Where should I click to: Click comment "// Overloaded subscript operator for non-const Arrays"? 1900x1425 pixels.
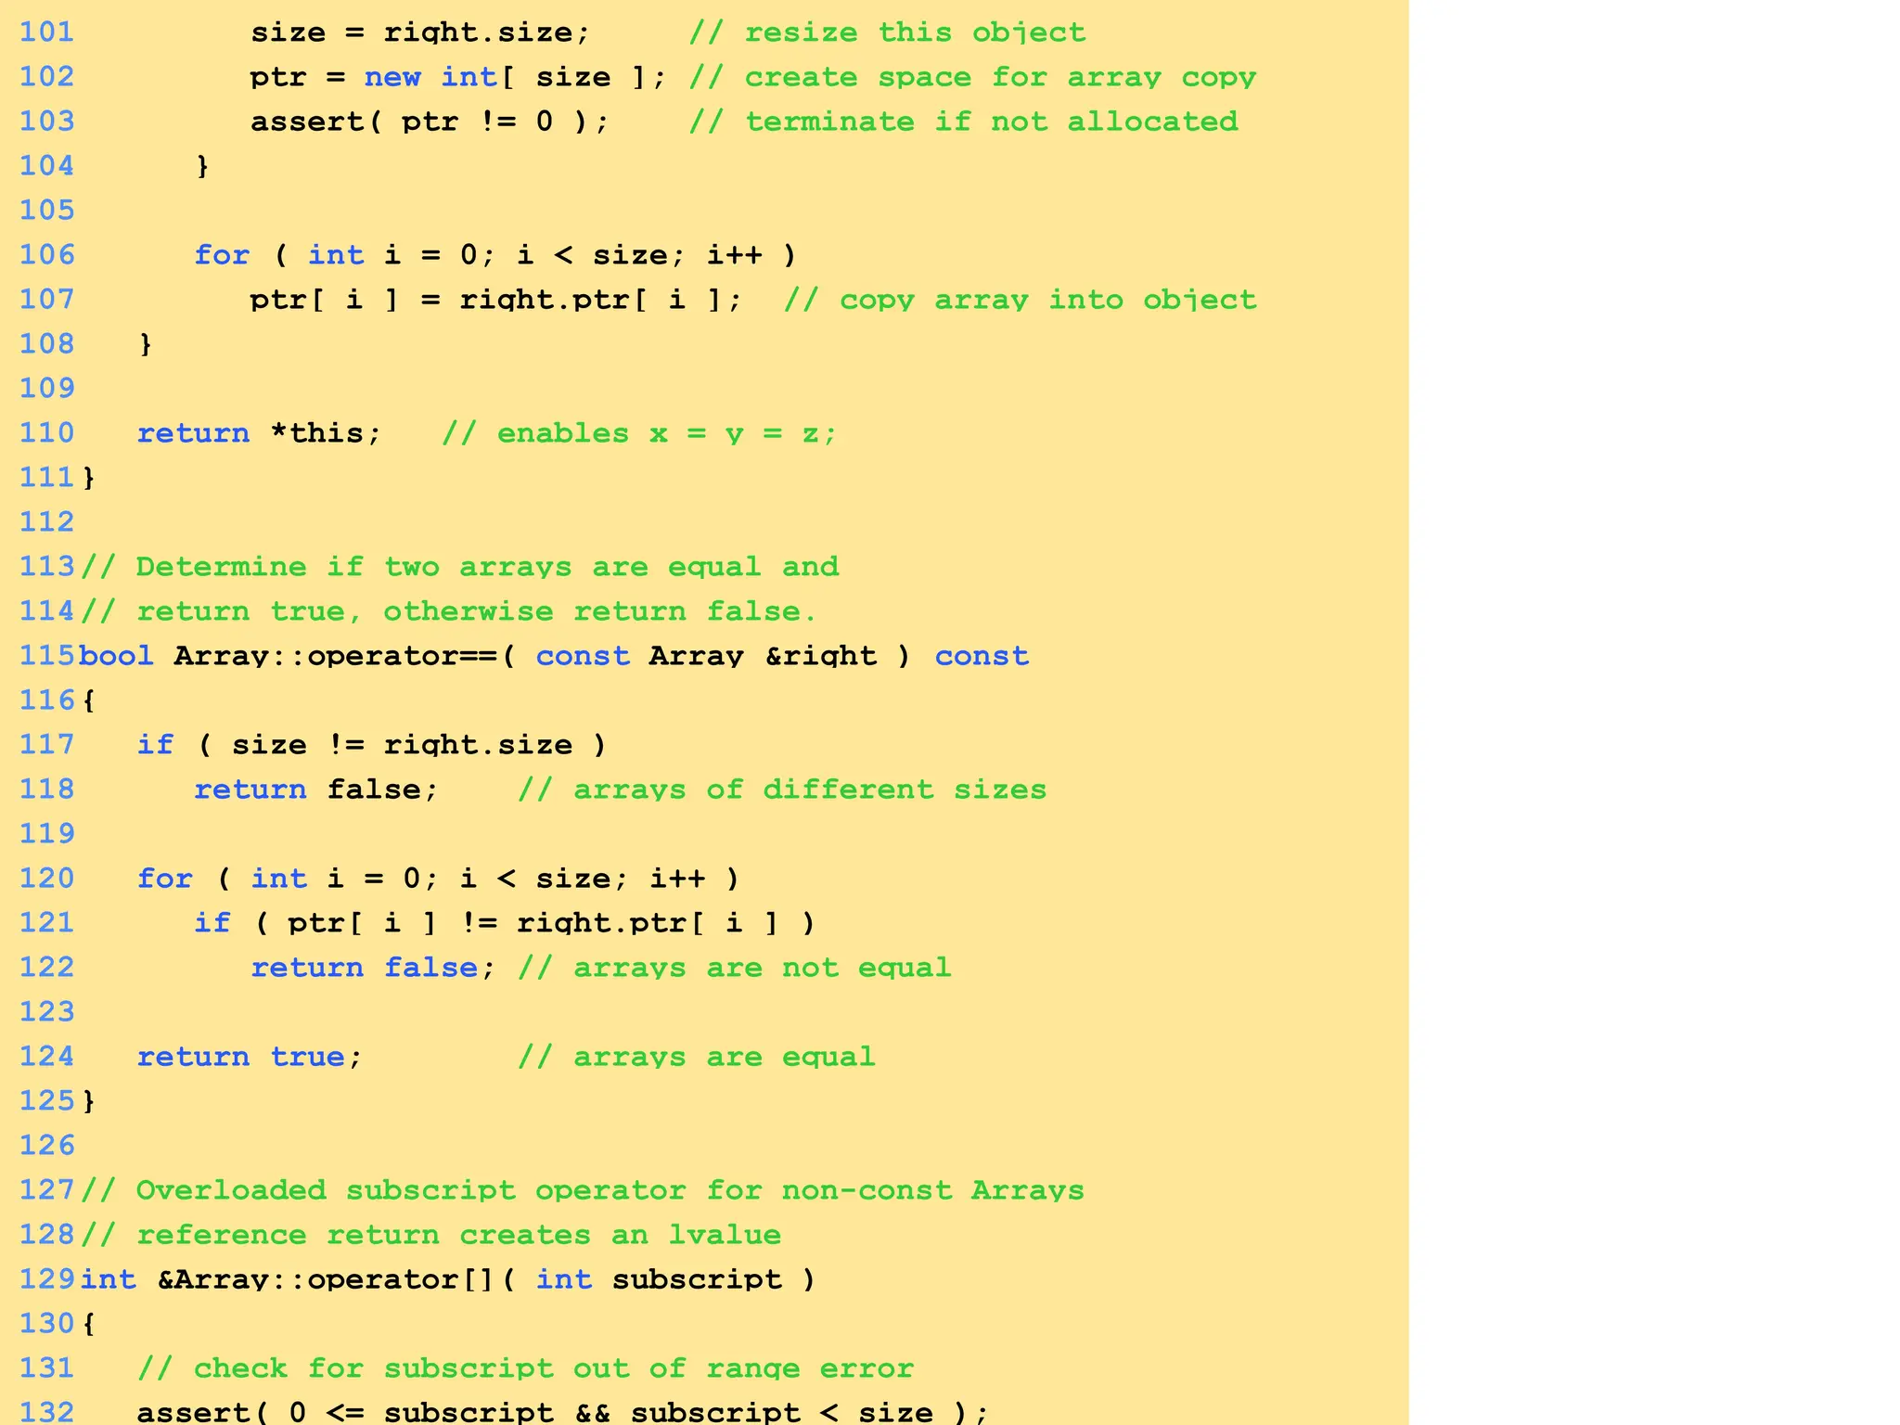pyautogui.click(x=583, y=1190)
